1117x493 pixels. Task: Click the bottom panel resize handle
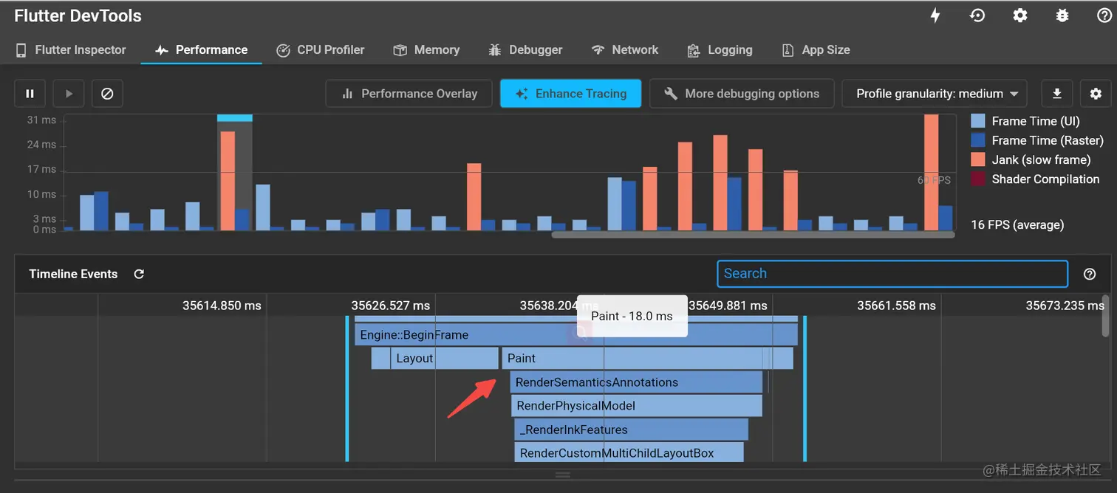click(x=563, y=475)
